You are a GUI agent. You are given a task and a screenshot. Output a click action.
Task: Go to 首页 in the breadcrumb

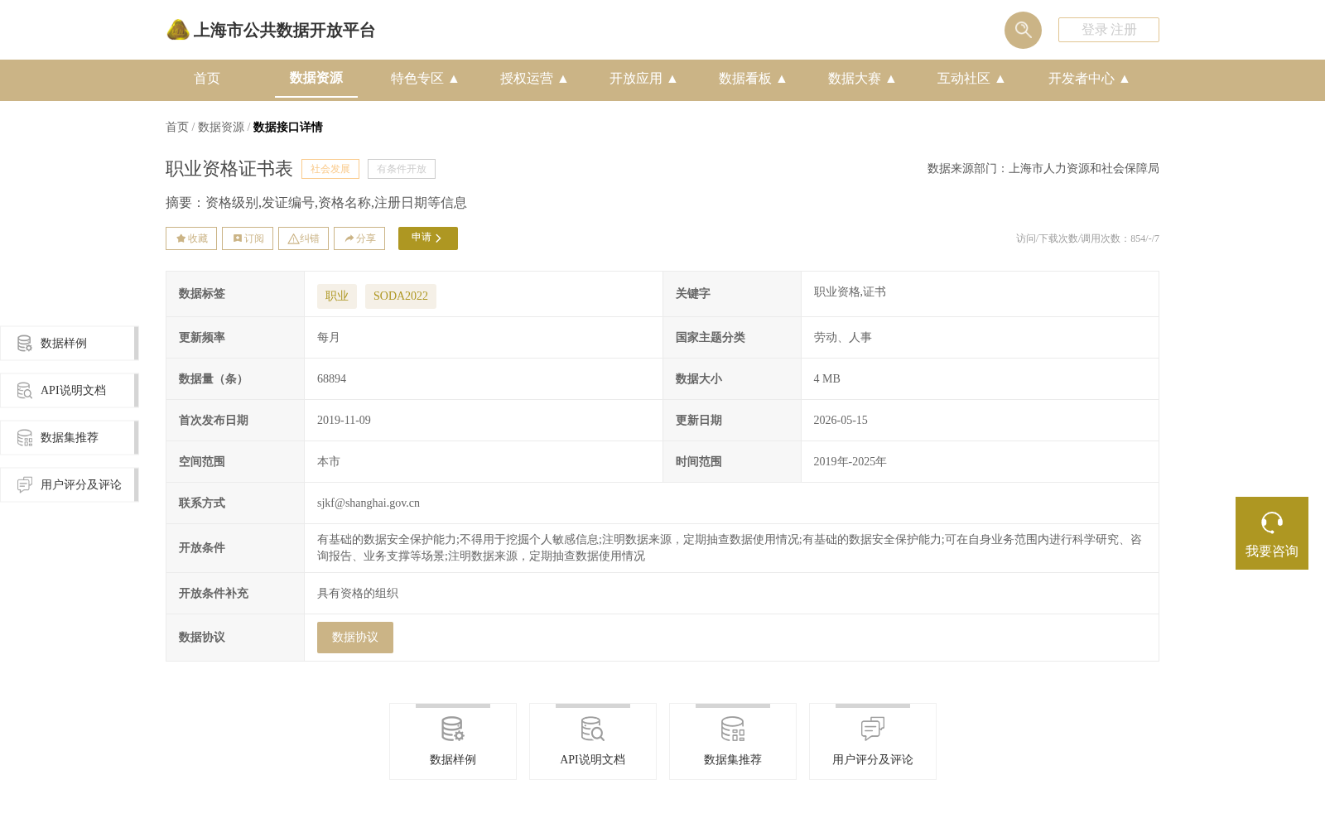coord(177,127)
